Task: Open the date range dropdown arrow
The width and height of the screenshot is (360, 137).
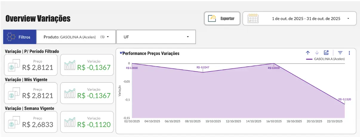Action: (348, 19)
